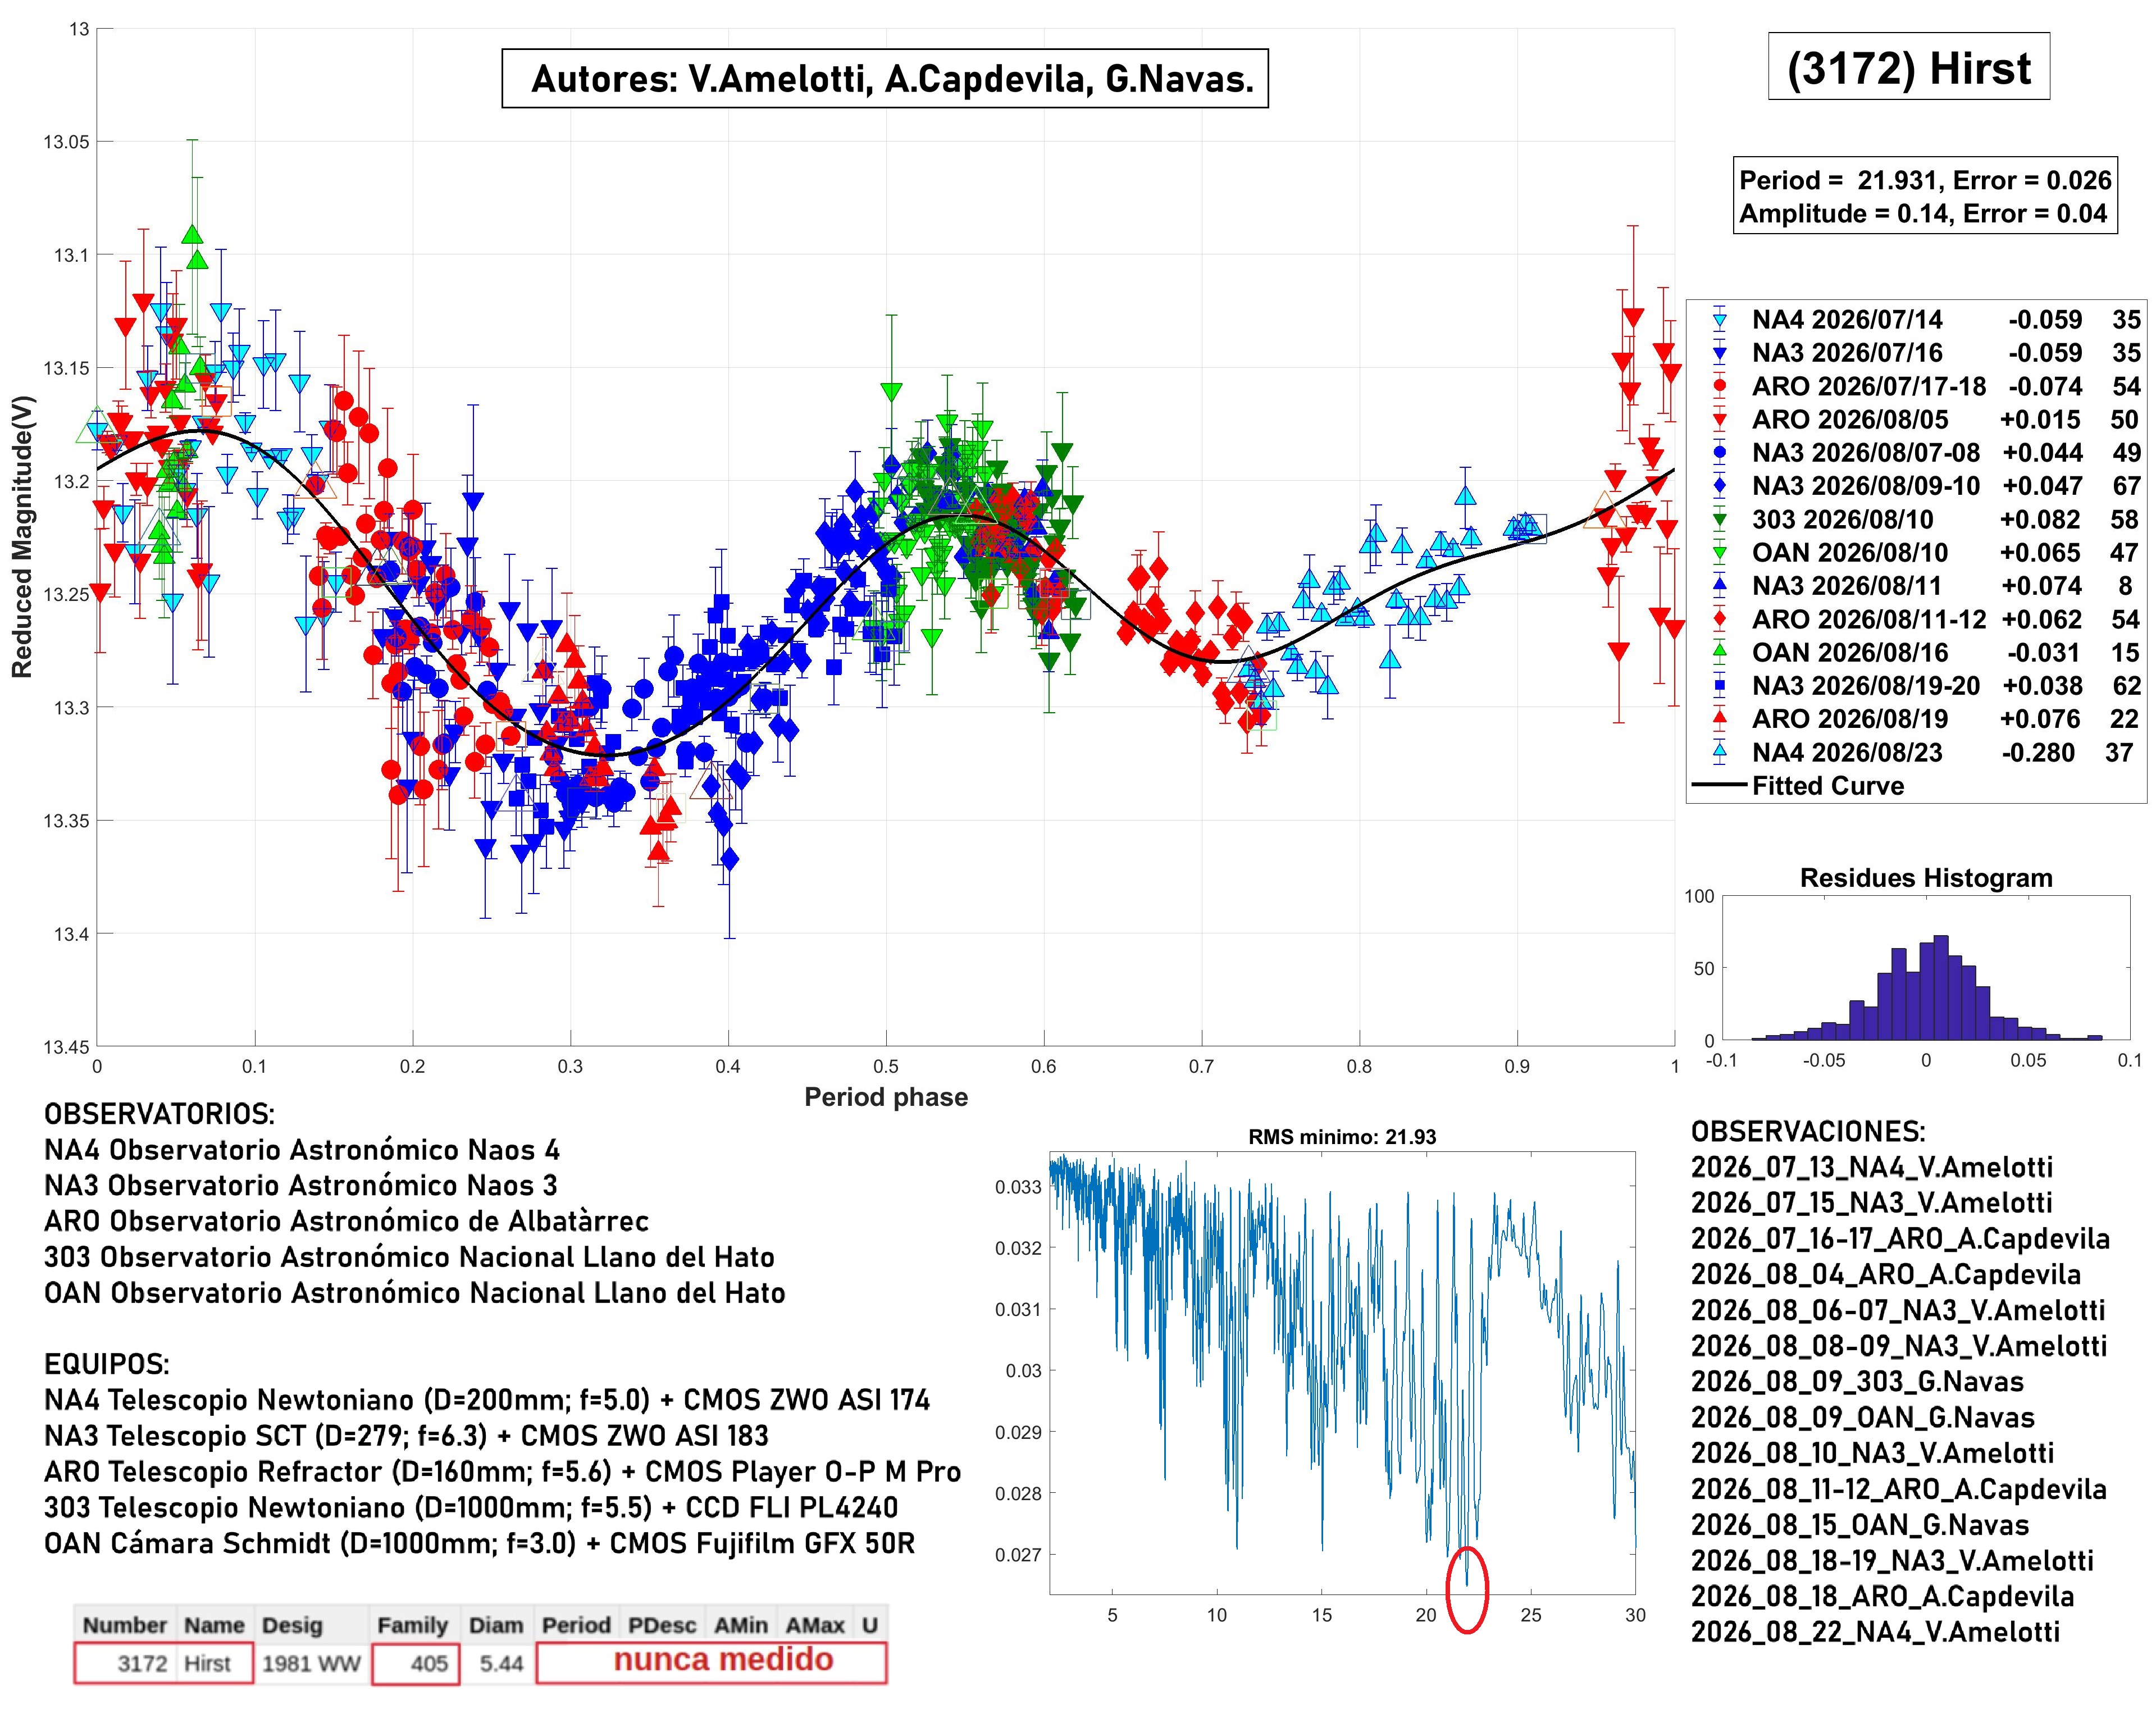The image size is (2156, 1713).
Task: Click observation "2026_08_15_OAN_G.Navas"
Action: click(1860, 1525)
